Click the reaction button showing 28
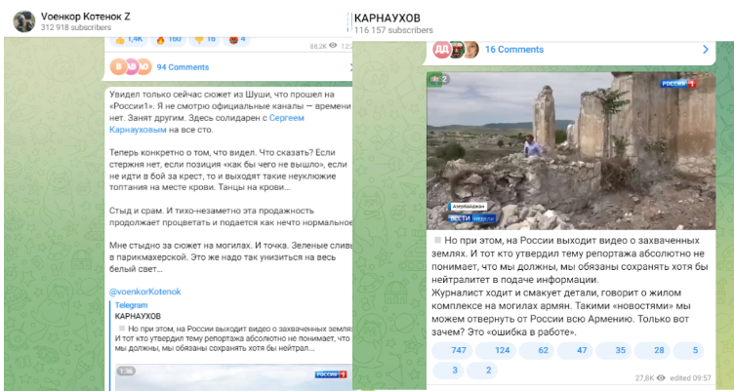734x391 pixels. (x=652, y=350)
